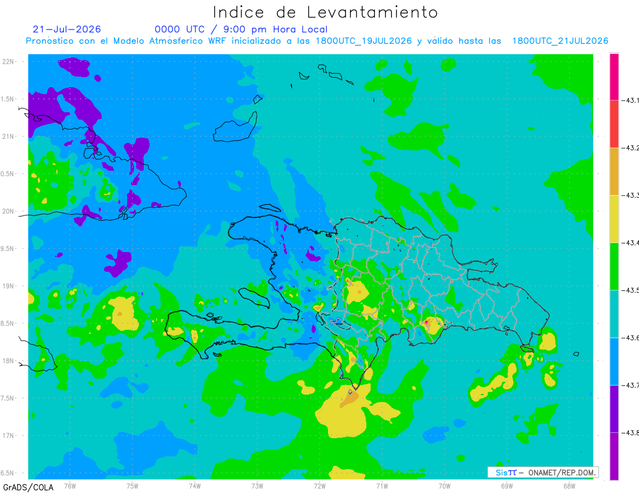Click the blue color scale segment
This screenshot has height=493, width=639.
tap(614, 361)
